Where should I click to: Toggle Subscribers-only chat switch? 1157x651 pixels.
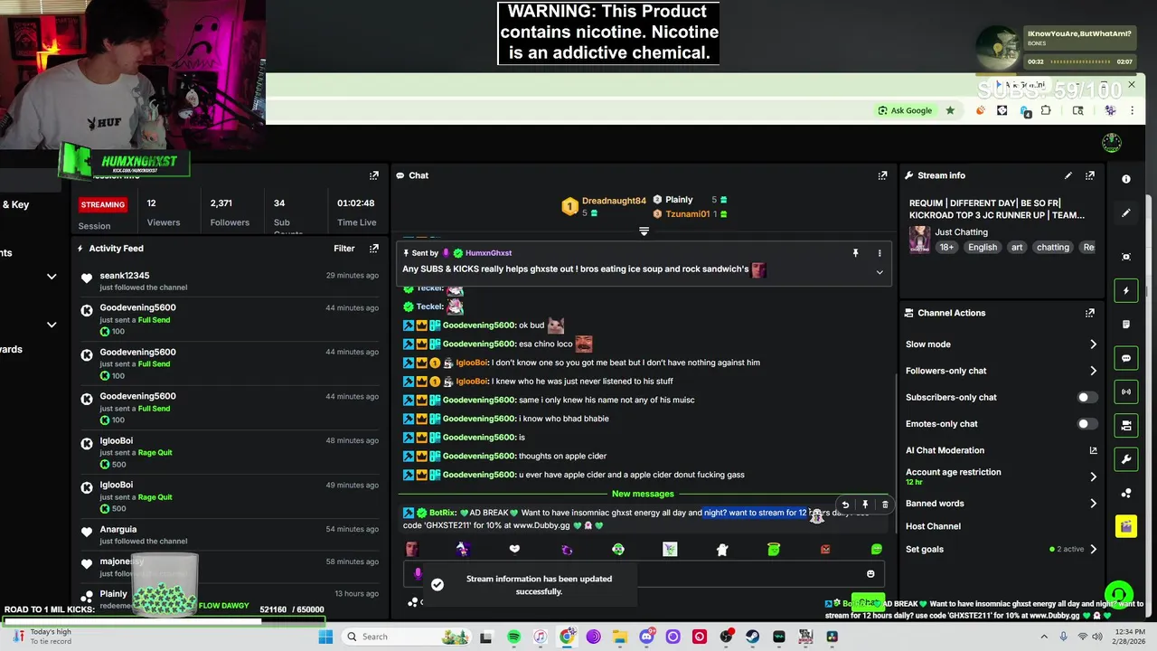[1087, 397]
